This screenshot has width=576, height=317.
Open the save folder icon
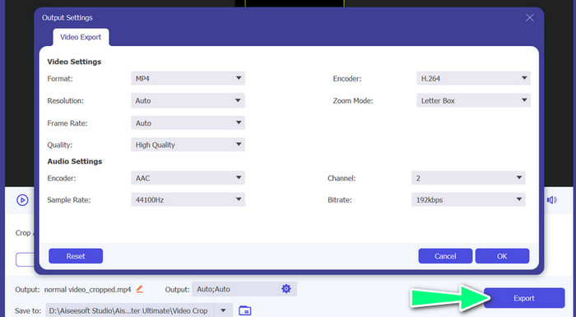coord(245,310)
